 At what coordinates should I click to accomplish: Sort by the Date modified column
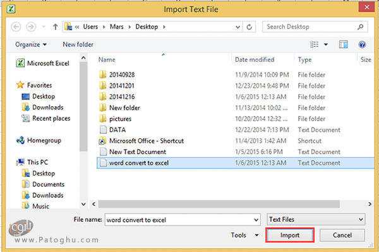tap(255, 59)
